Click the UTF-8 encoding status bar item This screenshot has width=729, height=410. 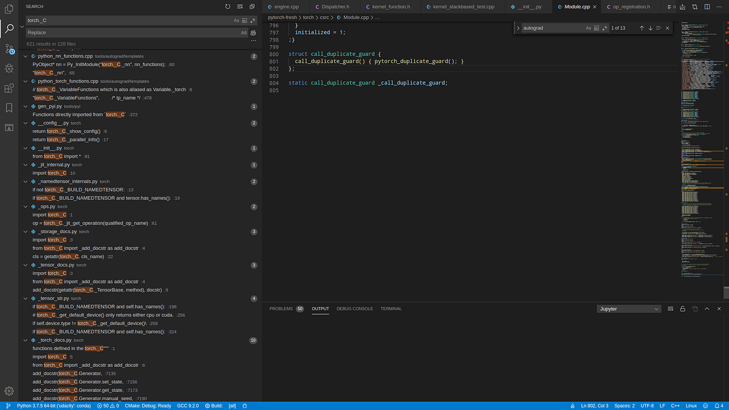(x=647, y=405)
